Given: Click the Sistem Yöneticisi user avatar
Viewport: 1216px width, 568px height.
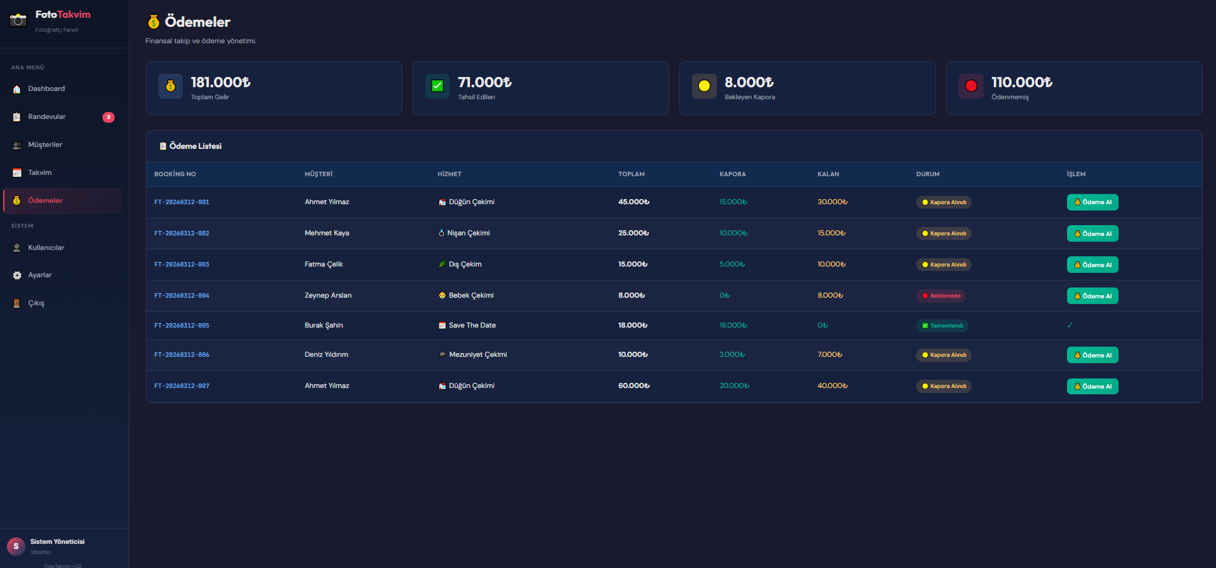Looking at the screenshot, I should point(16,546).
